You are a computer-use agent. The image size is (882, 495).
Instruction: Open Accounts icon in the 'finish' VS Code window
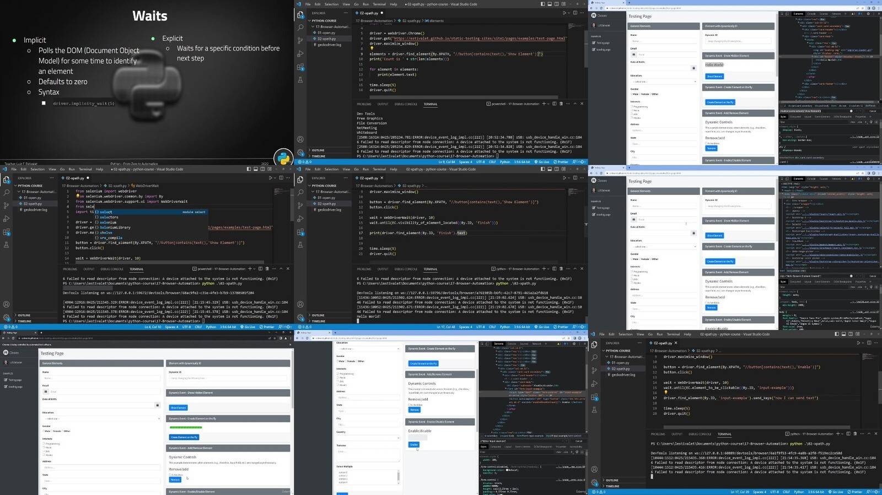point(300,304)
